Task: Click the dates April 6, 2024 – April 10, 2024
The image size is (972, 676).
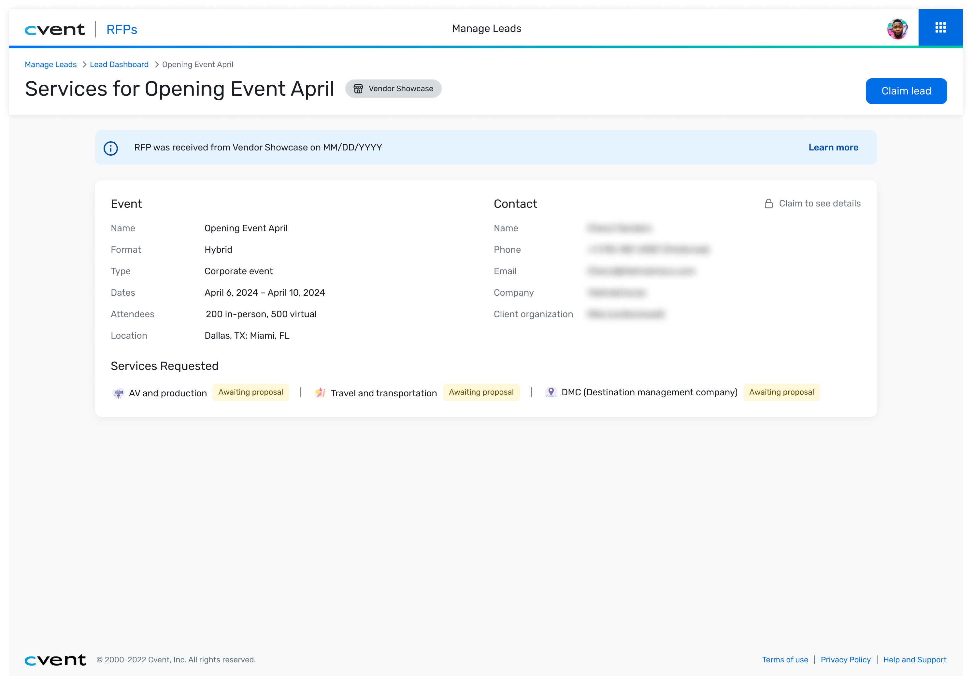Action: click(x=264, y=292)
